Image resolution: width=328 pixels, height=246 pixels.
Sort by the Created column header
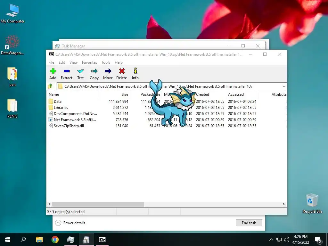210,94
